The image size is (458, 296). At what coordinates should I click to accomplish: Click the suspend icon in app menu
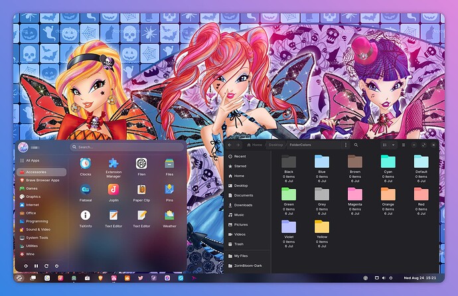(37, 266)
